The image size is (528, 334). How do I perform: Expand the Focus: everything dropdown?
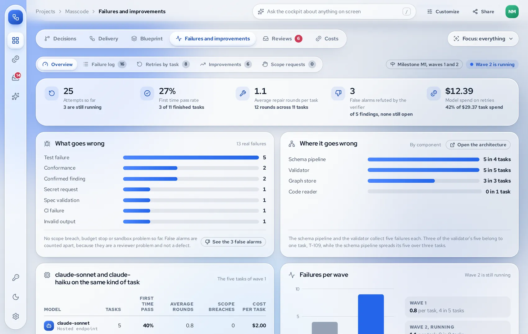coord(483,39)
